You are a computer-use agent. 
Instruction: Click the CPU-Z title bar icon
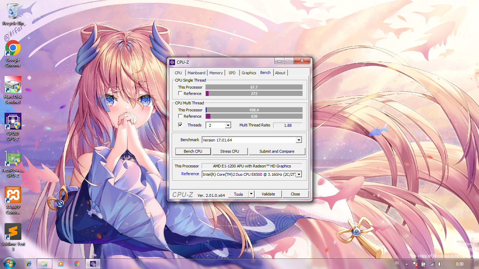[172, 62]
